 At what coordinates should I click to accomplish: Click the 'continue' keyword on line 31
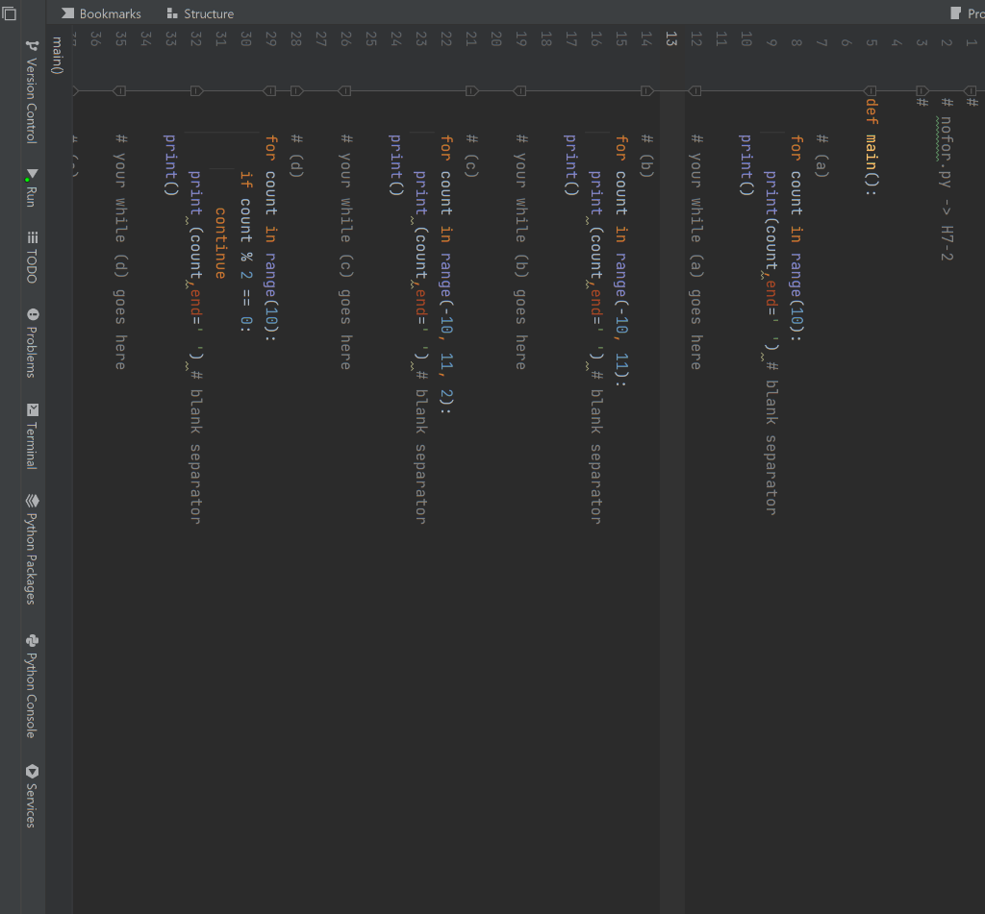(220, 243)
